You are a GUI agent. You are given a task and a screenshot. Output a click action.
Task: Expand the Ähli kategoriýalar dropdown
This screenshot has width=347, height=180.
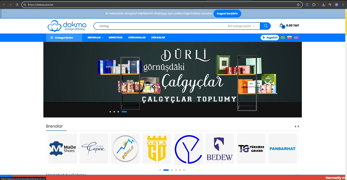pos(241,26)
